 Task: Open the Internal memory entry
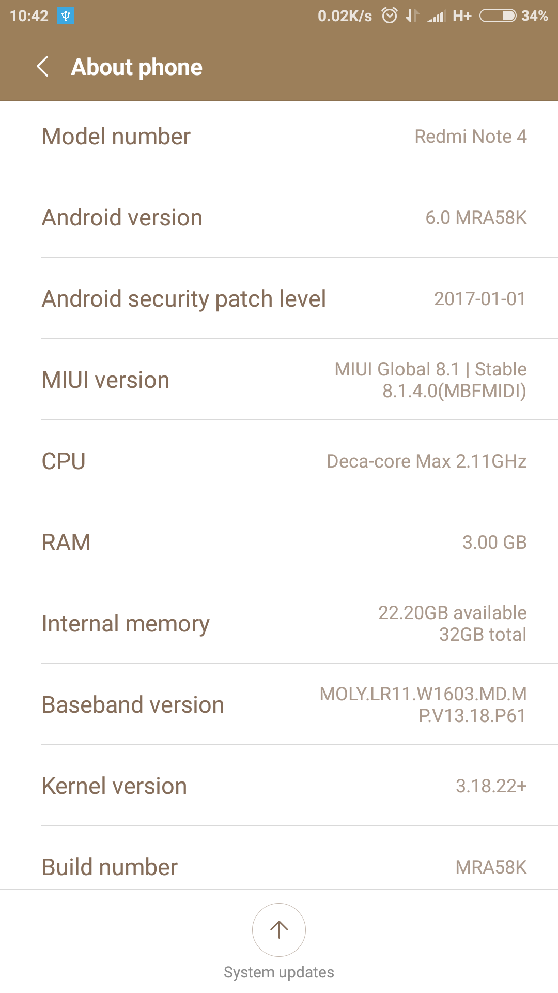click(279, 624)
